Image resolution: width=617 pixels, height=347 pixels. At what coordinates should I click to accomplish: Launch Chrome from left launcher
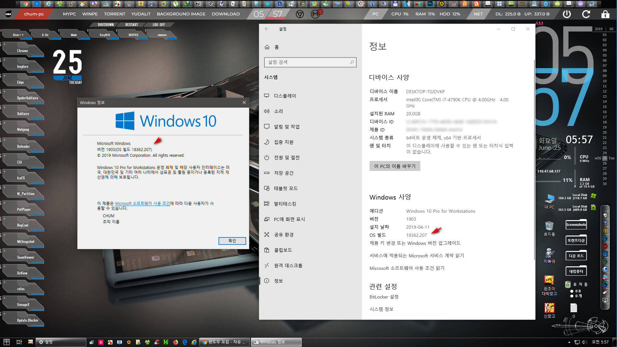pyautogui.click(x=23, y=50)
